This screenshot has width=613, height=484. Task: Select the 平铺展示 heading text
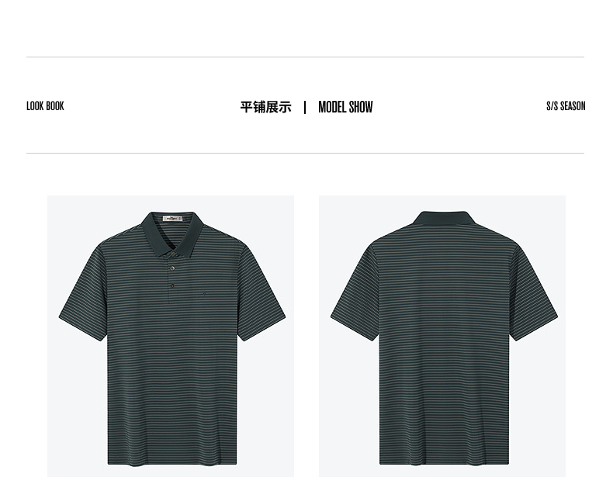tap(265, 107)
